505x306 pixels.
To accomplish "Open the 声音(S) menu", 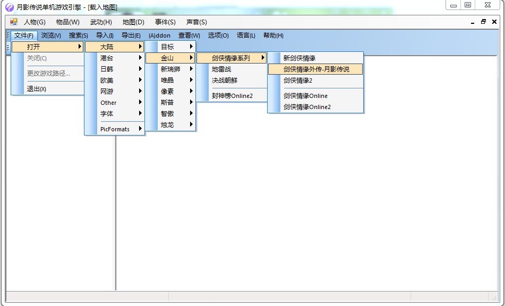I will tap(196, 22).
